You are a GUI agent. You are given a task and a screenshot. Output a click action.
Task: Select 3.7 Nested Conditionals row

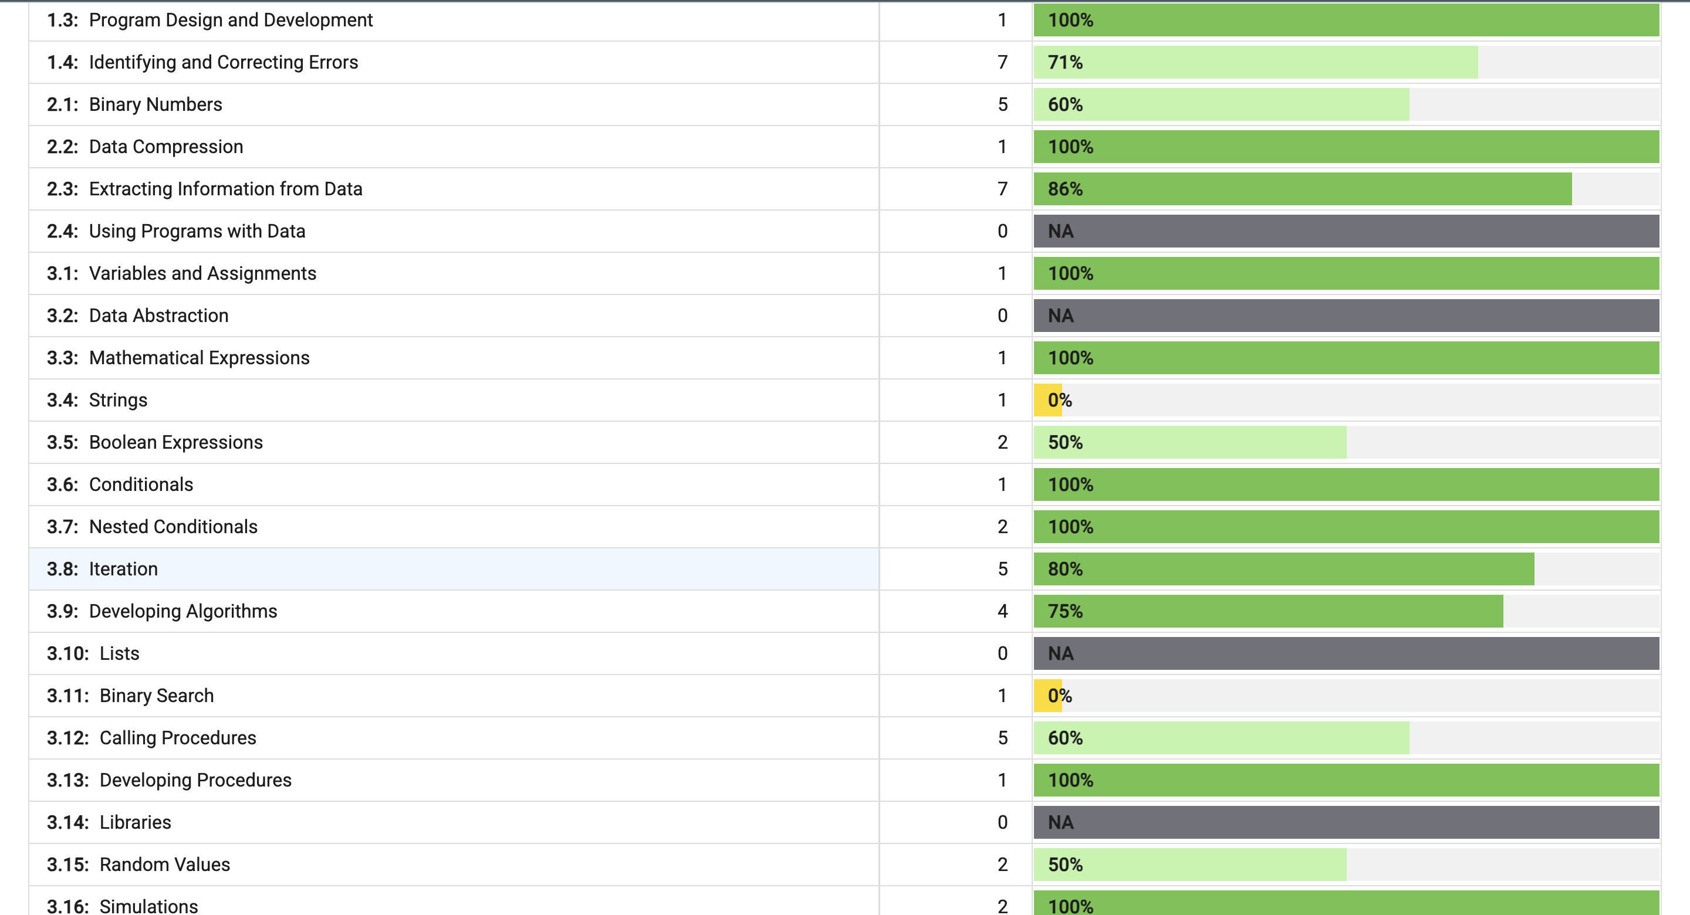(173, 527)
